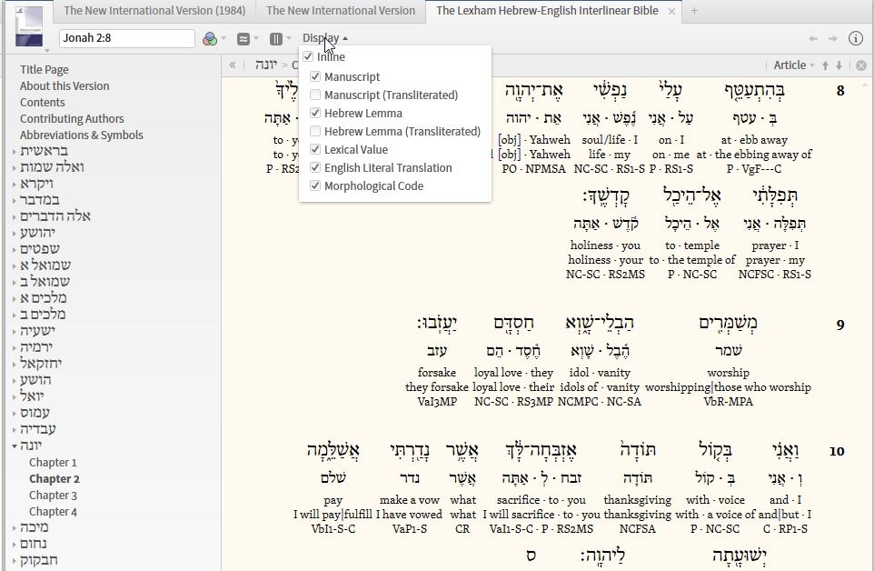Toggle the Morphological Code checkbox
Image resolution: width=874 pixels, height=571 pixels.
tap(315, 185)
